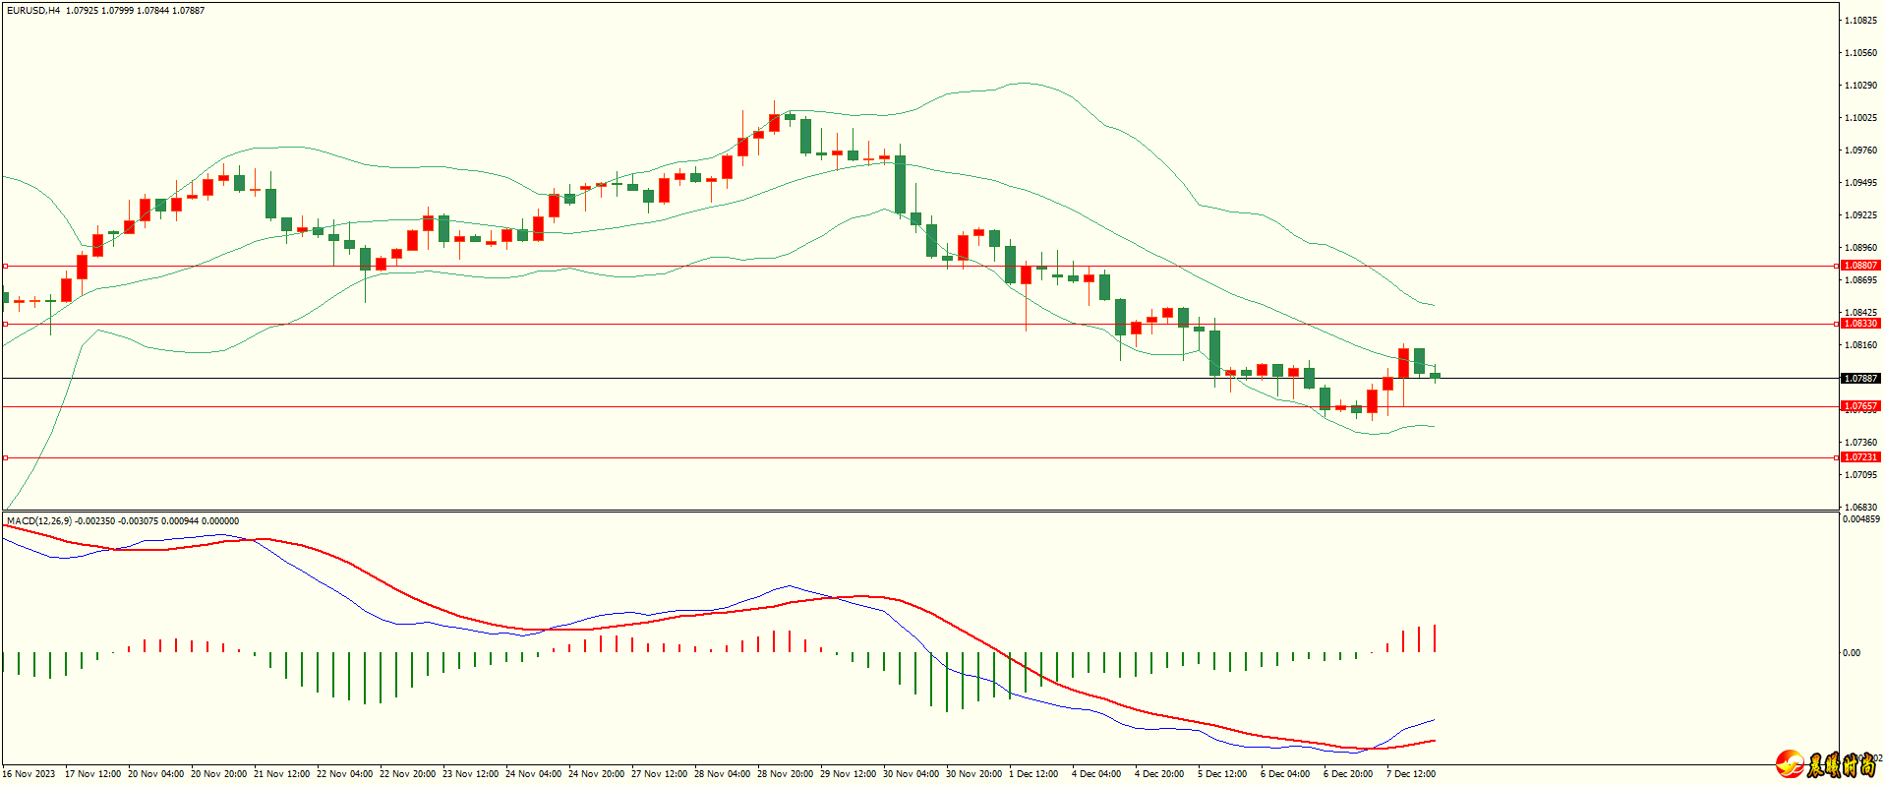Click the 1.08160 price axis value
The height and width of the screenshot is (785, 1884).
[x=1860, y=345]
